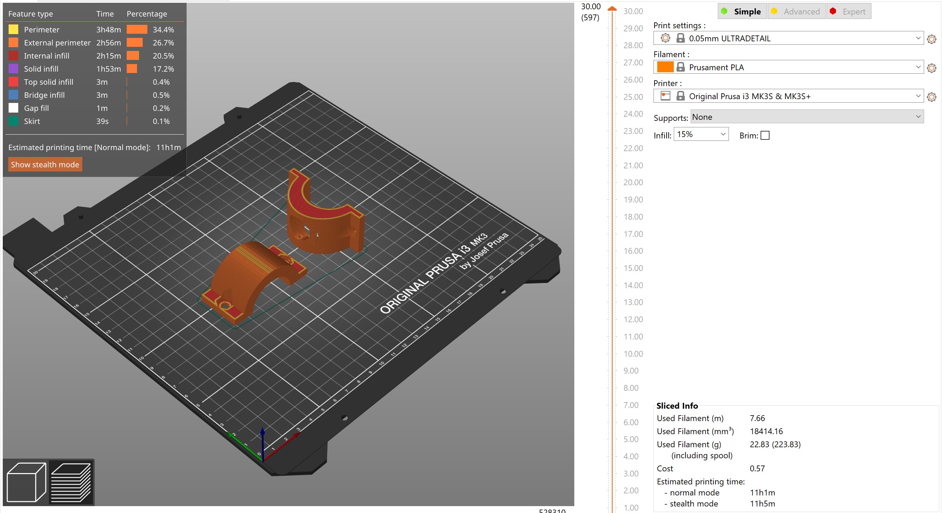This screenshot has height=513, width=942.
Task: Open the Printer profile dropdown
Action: tap(788, 96)
